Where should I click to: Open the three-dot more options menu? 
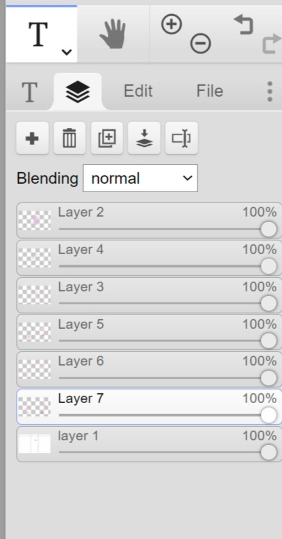pyautogui.click(x=270, y=91)
